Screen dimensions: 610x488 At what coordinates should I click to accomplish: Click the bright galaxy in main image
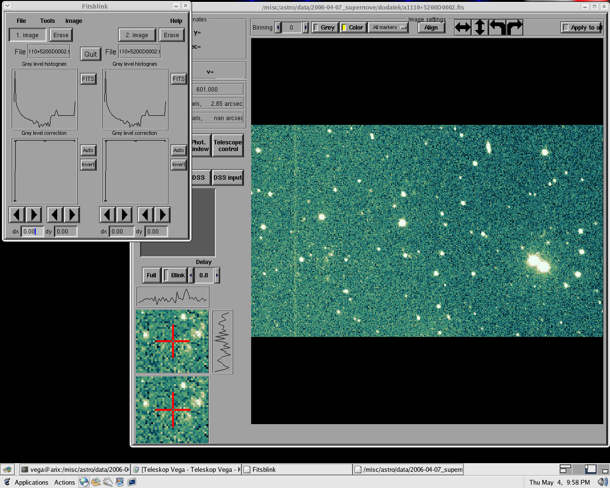(539, 263)
